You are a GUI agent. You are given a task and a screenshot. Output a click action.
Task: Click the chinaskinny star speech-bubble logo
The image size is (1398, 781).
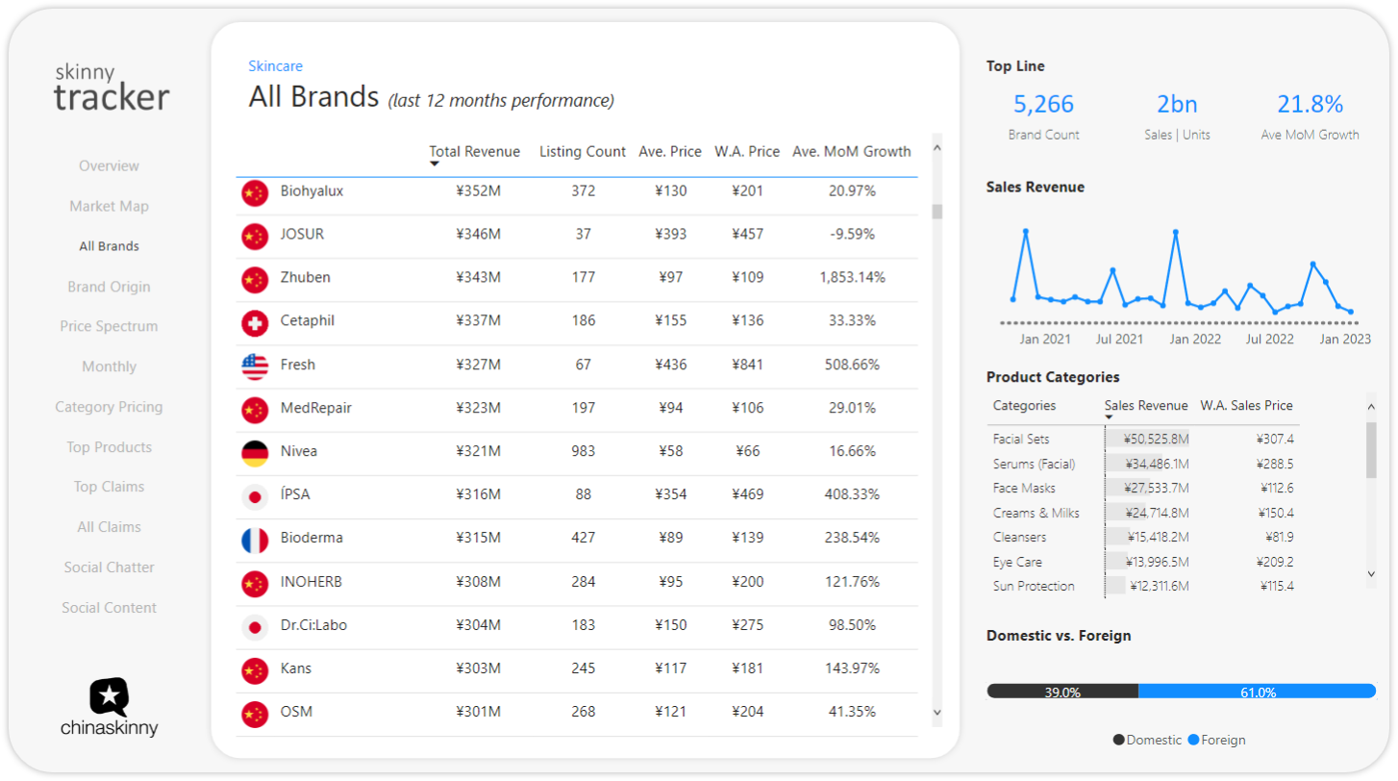pyautogui.click(x=110, y=697)
